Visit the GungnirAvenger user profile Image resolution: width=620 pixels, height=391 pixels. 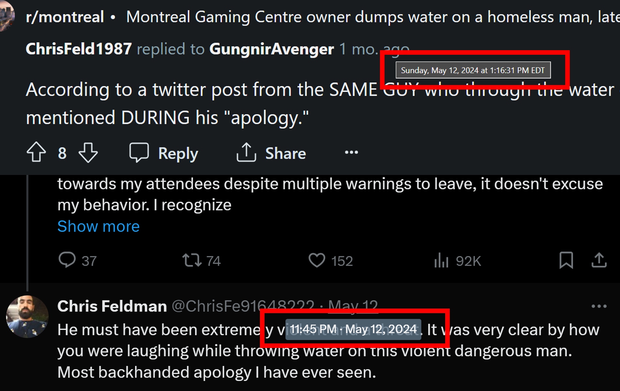point(271,49)
